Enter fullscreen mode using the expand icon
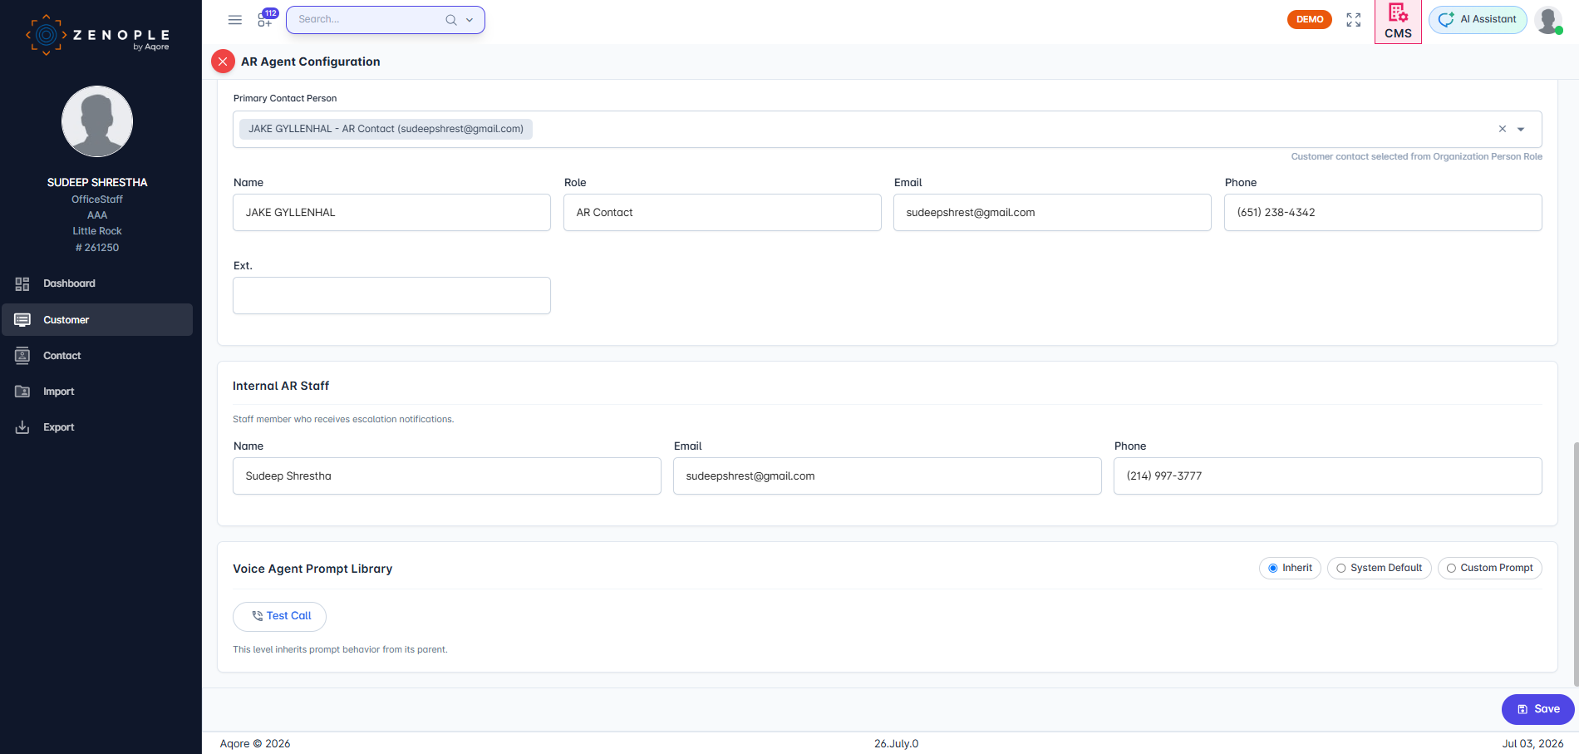This screenshot has width=1579, height=754. pyautogui.click(x=1354, y=20)
